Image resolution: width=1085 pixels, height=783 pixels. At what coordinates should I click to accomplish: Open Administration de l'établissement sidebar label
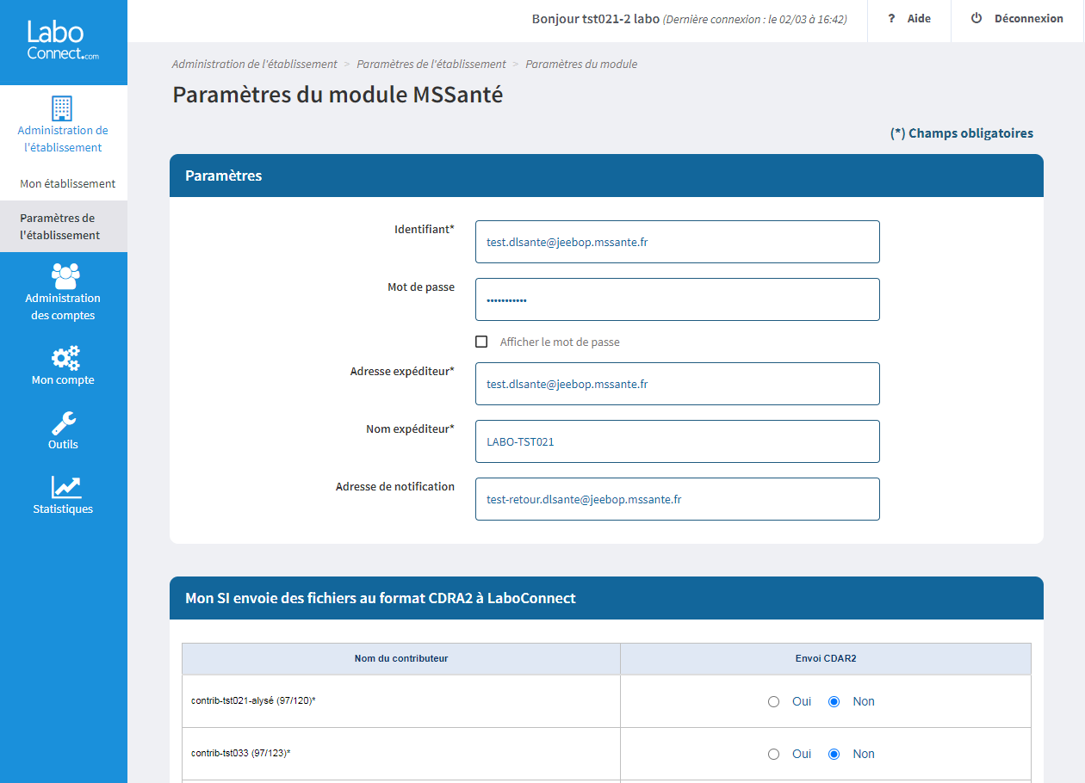63,139
